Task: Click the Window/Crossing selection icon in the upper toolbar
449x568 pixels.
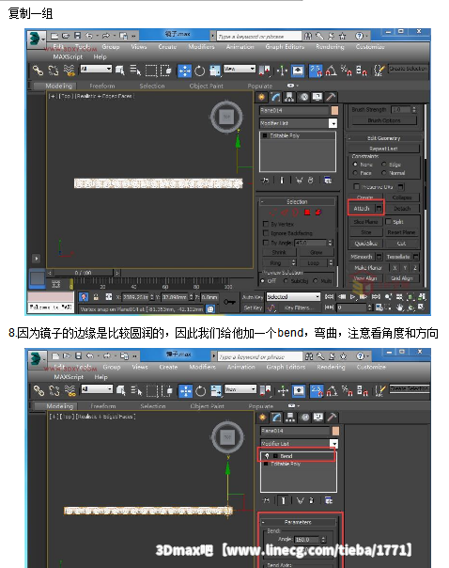Action: tap(166, 71)
